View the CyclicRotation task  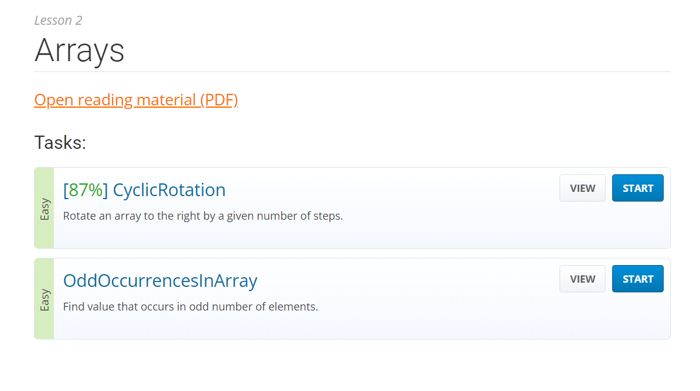[x=582, y=188]
